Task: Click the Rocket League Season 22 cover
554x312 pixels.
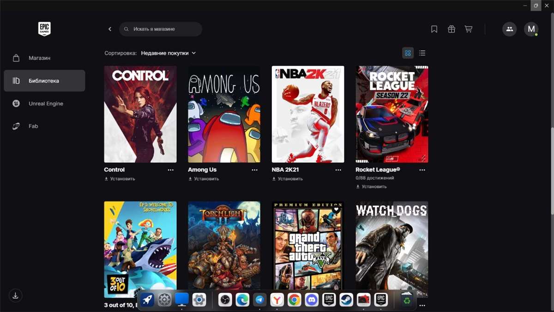Action: pyautogui.click(x=392, y=114)
